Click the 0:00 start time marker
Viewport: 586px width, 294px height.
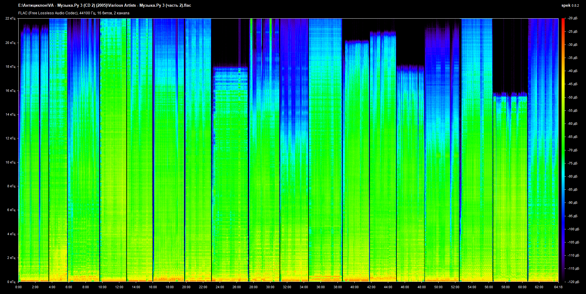pos(18,287)
